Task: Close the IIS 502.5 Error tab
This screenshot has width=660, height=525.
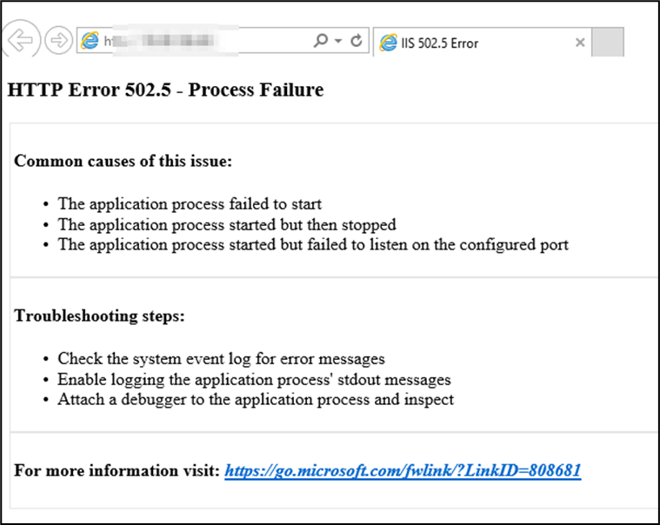Action: pos(580,42)
